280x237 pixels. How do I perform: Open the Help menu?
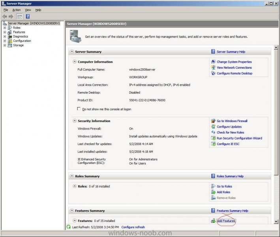pyautogui.click(x=38, y=10)
